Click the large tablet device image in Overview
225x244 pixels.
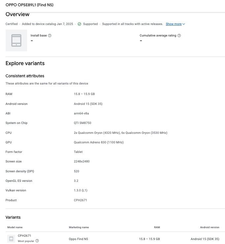(x=16, y=40)
